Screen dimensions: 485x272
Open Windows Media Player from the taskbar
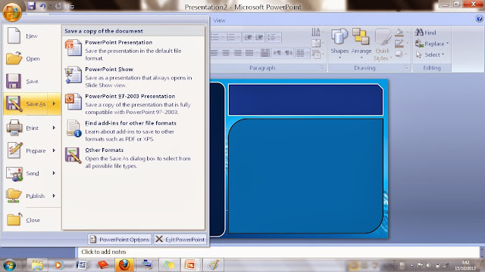pyautogui.click(x=58, y=265)
